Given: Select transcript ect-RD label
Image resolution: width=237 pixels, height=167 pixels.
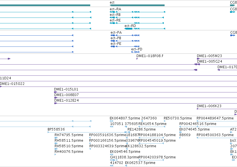Looking at the screenshot, I should pos(130,26).
